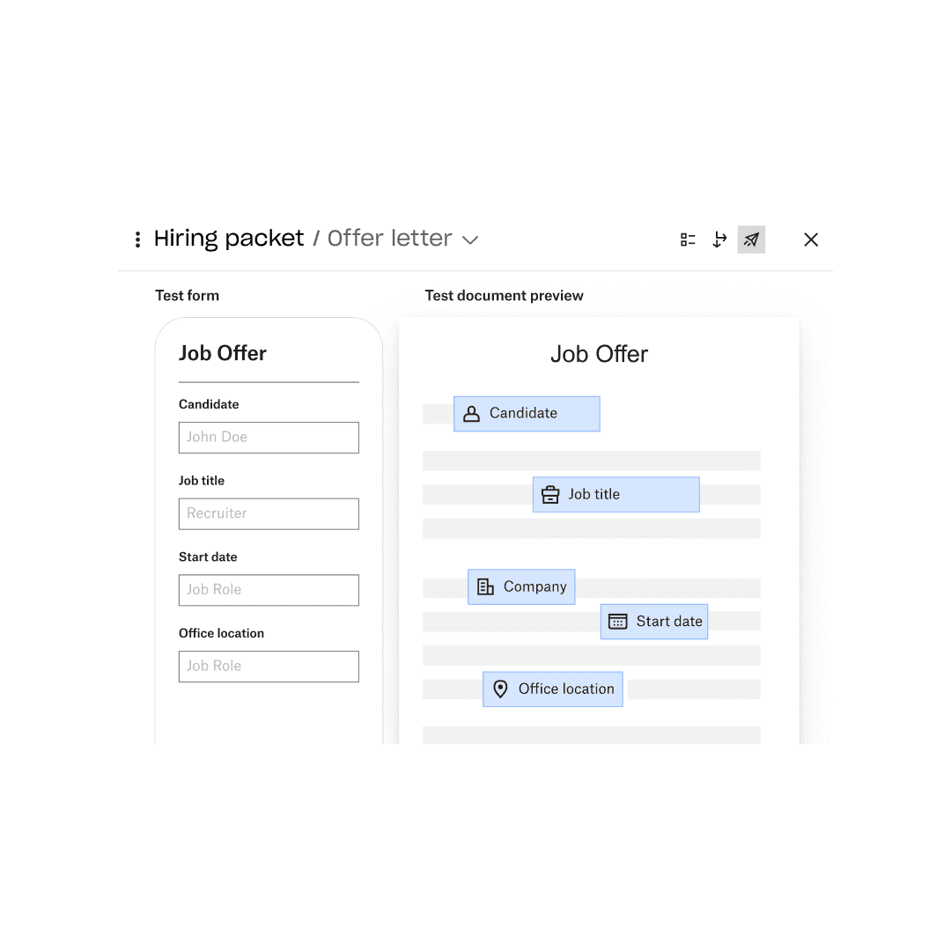Select the Company field tag
The height and width of the screenshot is (951, 951).
click(x=521, y=587)
